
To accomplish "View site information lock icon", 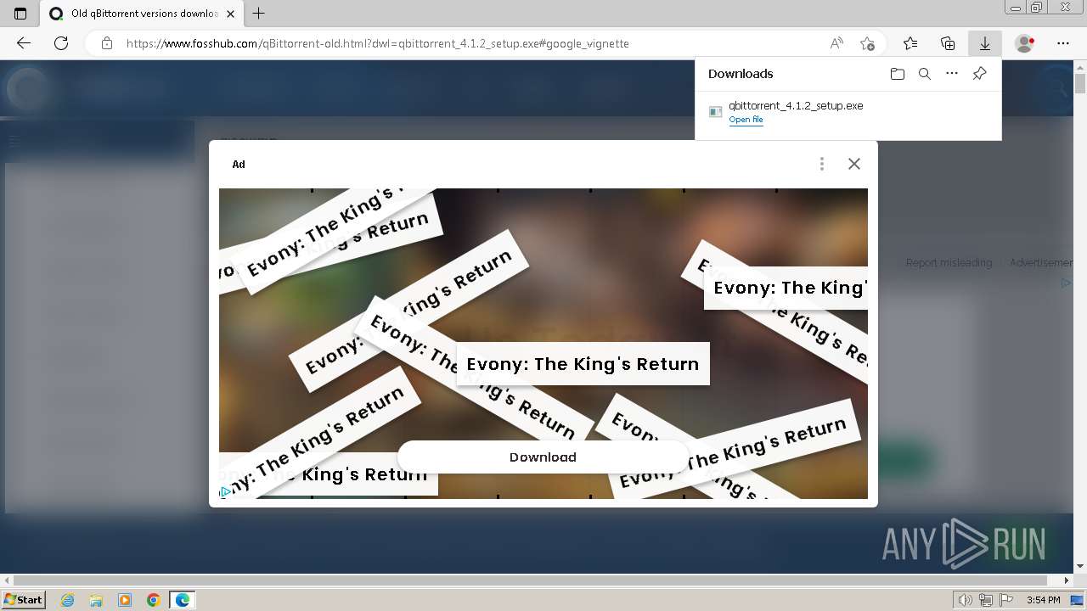I will coord(107,43).
